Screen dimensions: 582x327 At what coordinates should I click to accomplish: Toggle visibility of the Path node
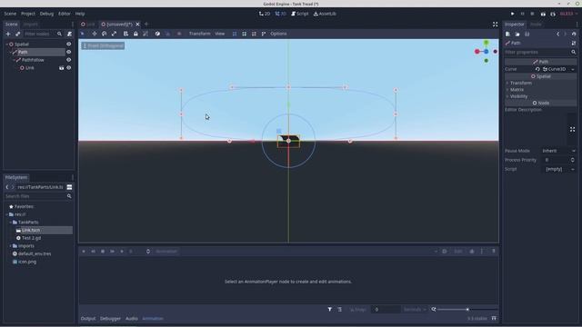(x=69, y=52)
